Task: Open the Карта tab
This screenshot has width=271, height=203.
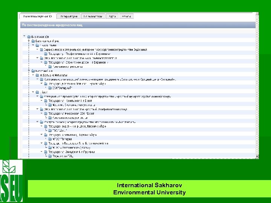Action: (112, 17)
